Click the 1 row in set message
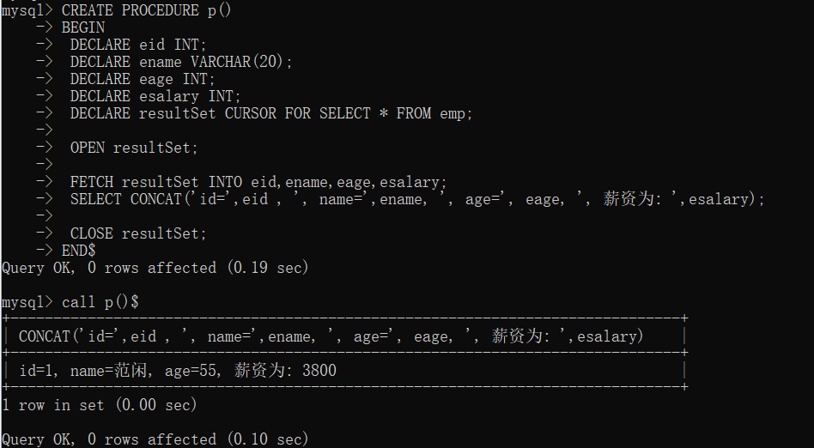This screenshot has width=814, height=448. pyautogui.click(x=99, y=404)
